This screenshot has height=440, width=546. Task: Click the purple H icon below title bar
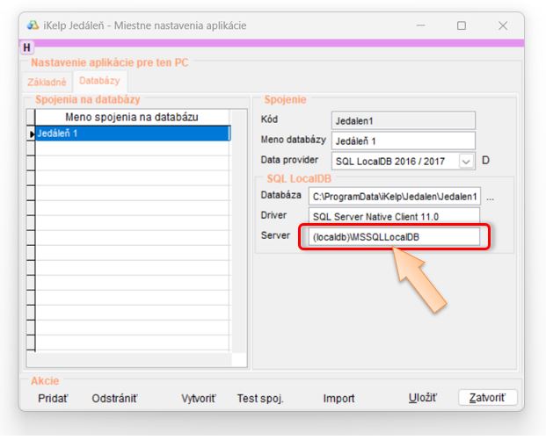(x=26, y=47)
